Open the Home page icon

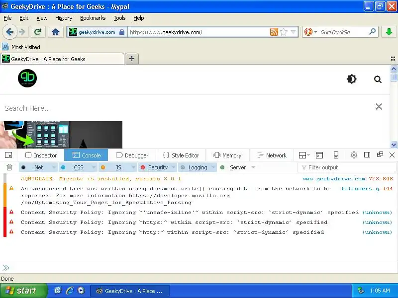(x=55, y=32)
